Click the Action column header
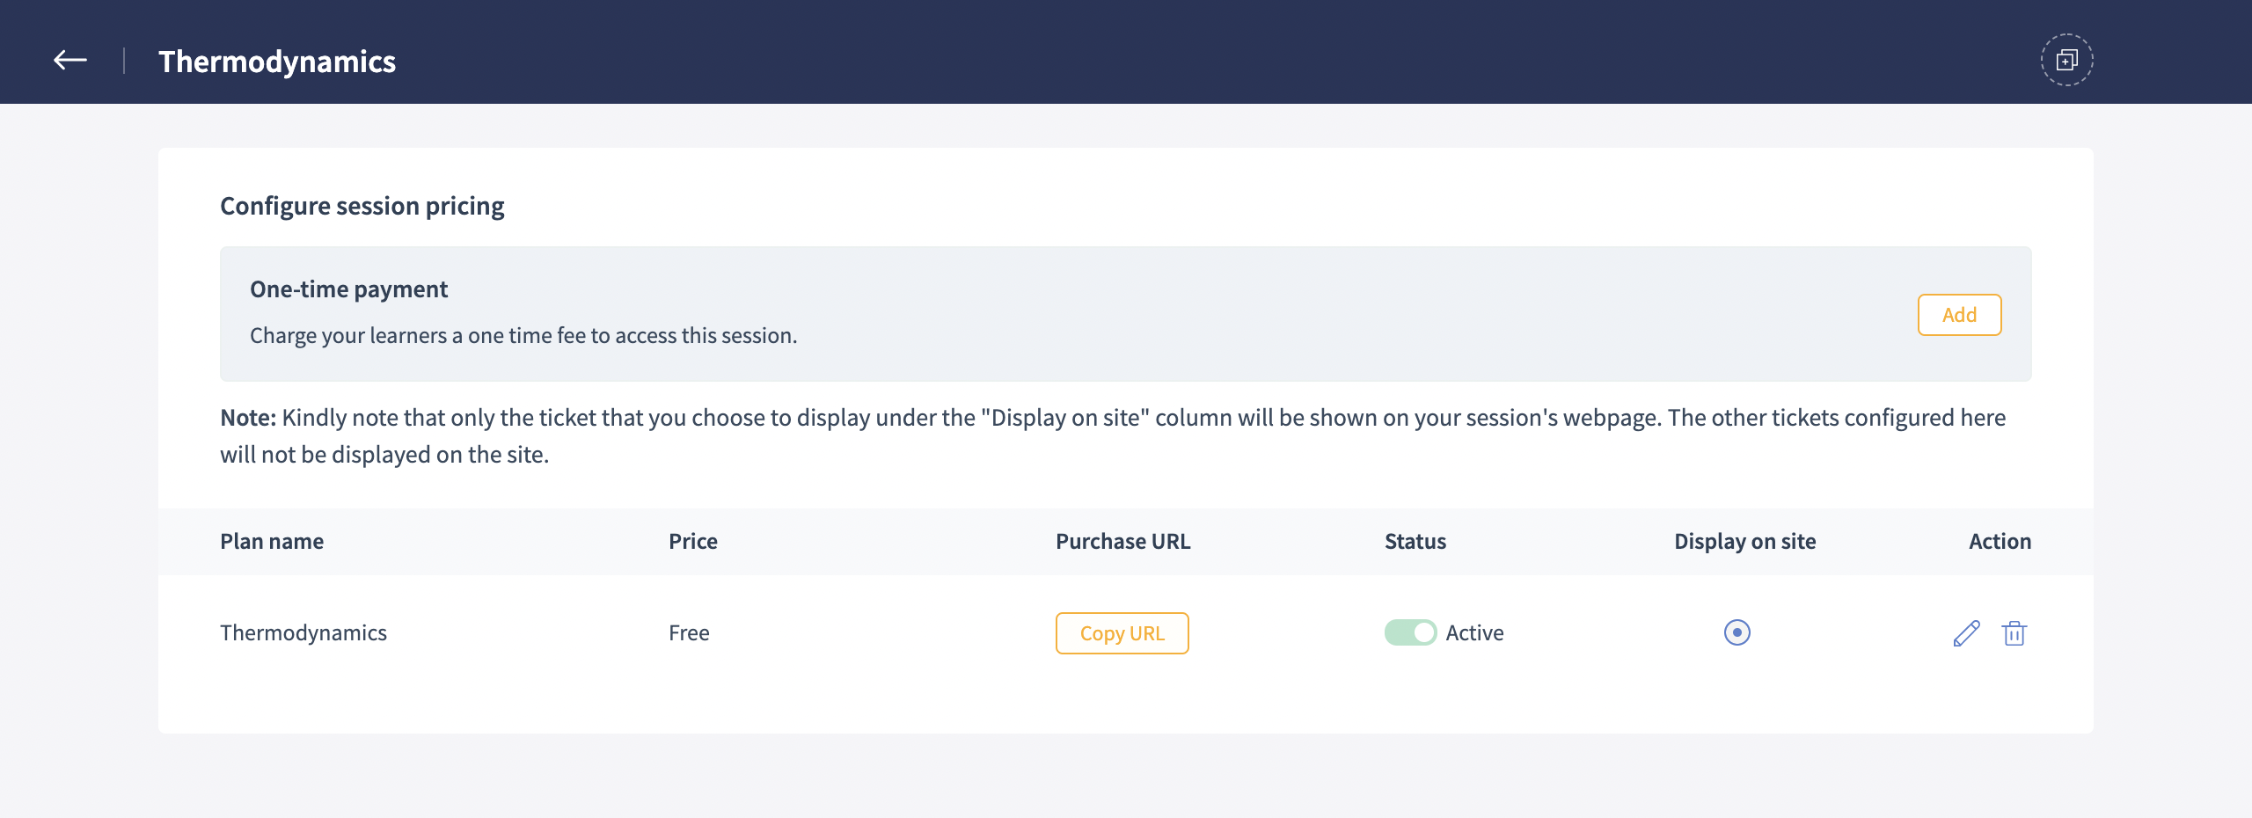Image resolution: width=2252 pixels, height=818 pixels. click(2000, 542)
